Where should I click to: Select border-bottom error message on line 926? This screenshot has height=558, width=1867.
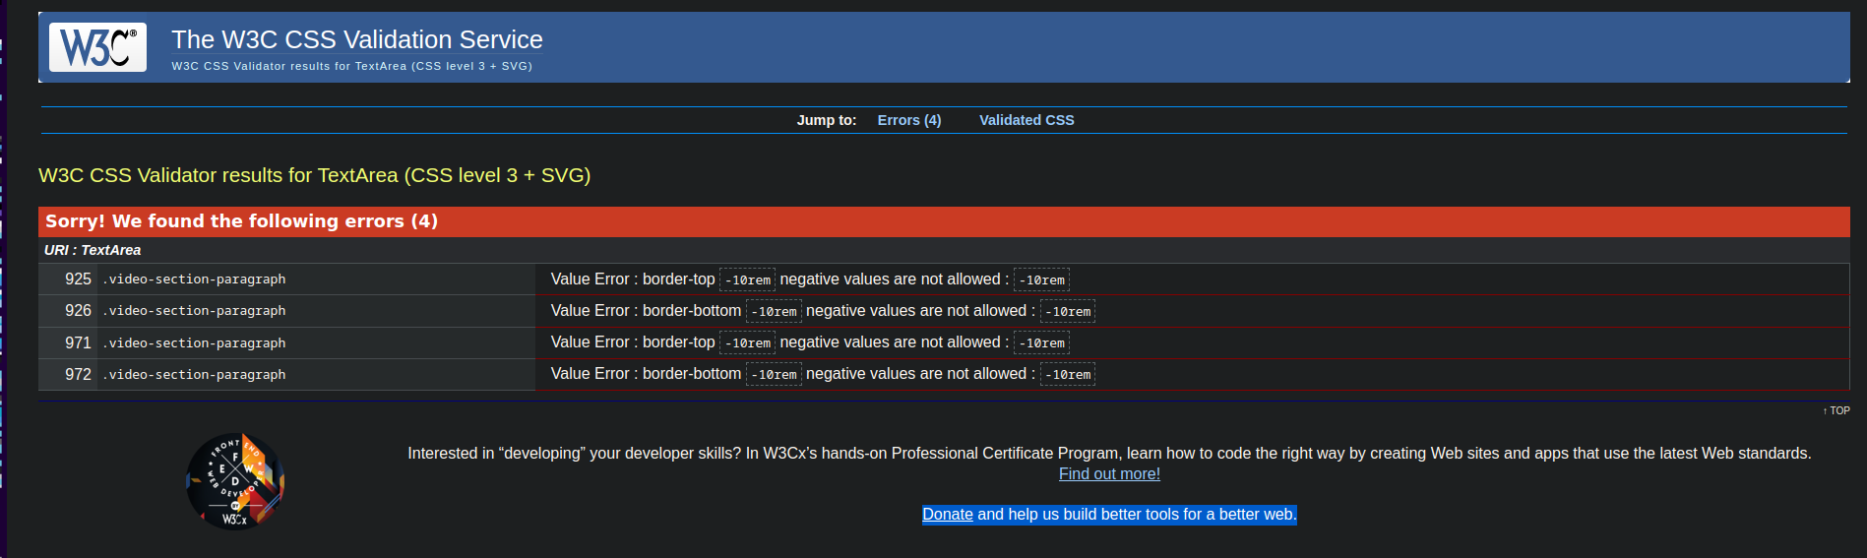pyautogui.click(x=823, y=311)
